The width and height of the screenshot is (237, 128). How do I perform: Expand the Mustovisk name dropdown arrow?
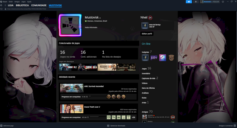(x=100, y=18)
